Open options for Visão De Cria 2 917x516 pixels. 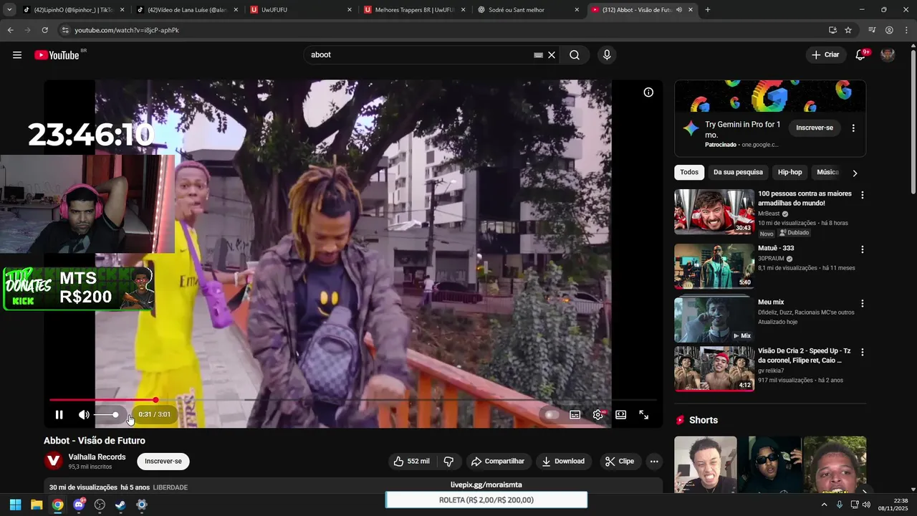863,353
